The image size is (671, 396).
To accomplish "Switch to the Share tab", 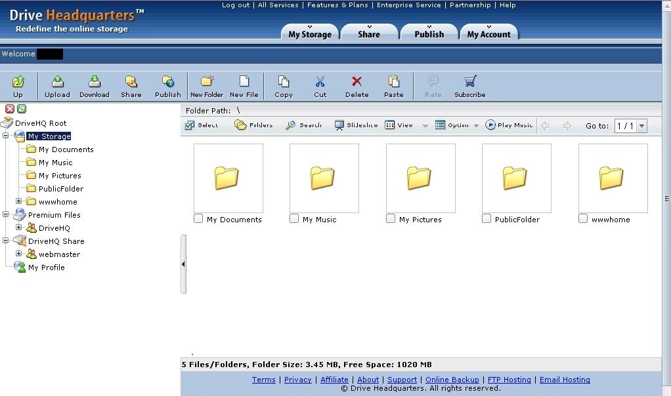I will [x=369, y=33].
